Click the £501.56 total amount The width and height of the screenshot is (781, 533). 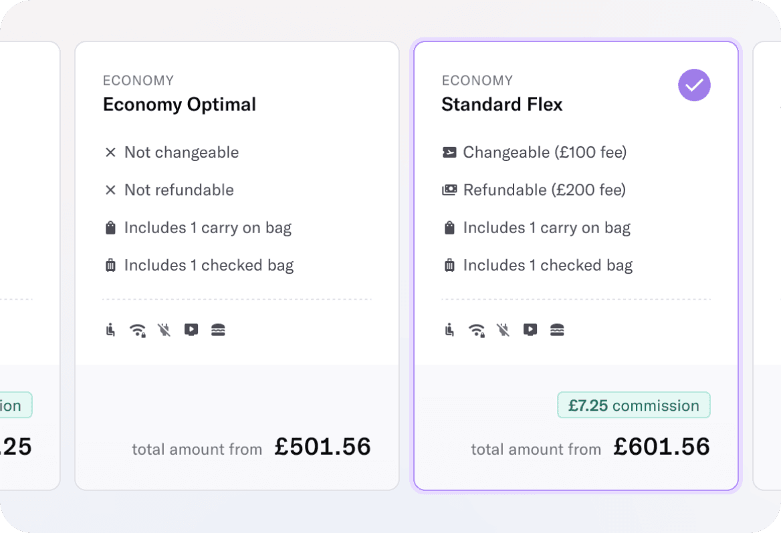point(322,447)
